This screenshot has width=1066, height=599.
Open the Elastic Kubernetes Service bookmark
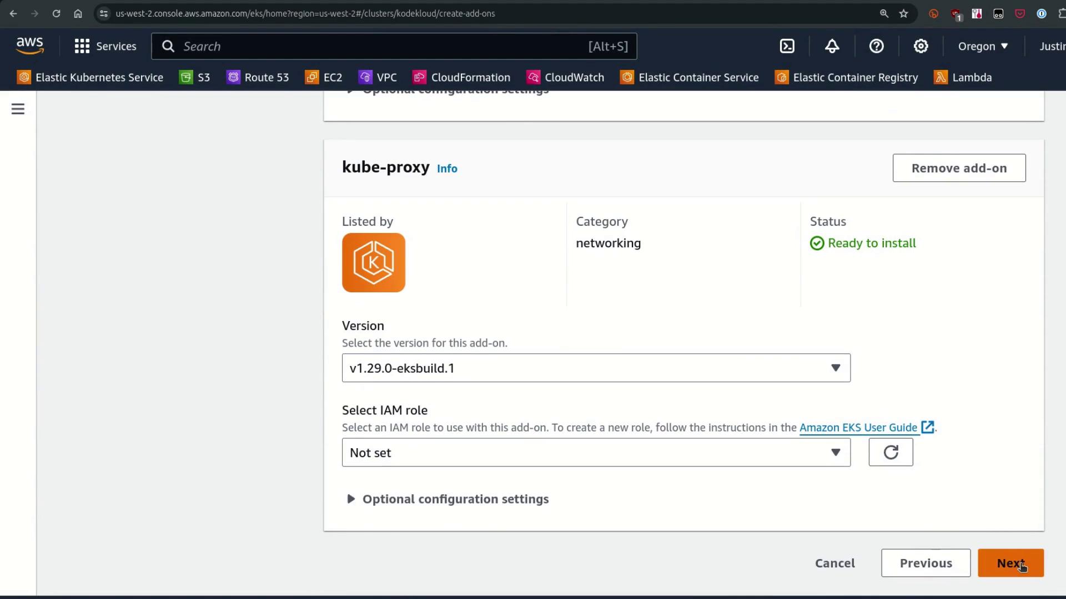coord(90,78)
